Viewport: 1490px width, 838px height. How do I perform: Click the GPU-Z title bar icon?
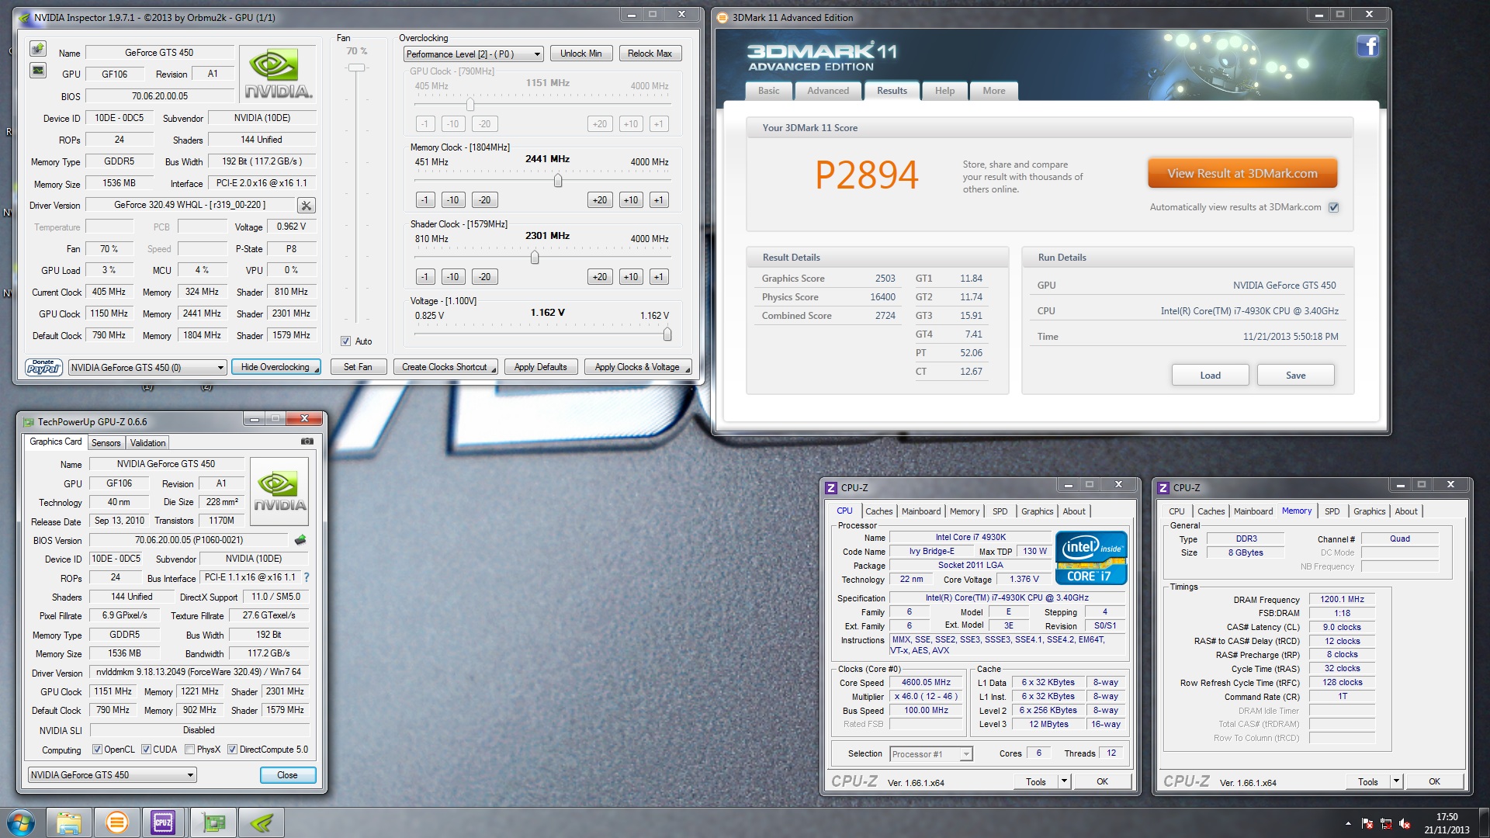coord(29,422)
